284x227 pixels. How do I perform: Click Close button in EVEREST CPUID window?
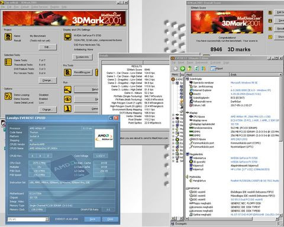(x=110, y=219)
